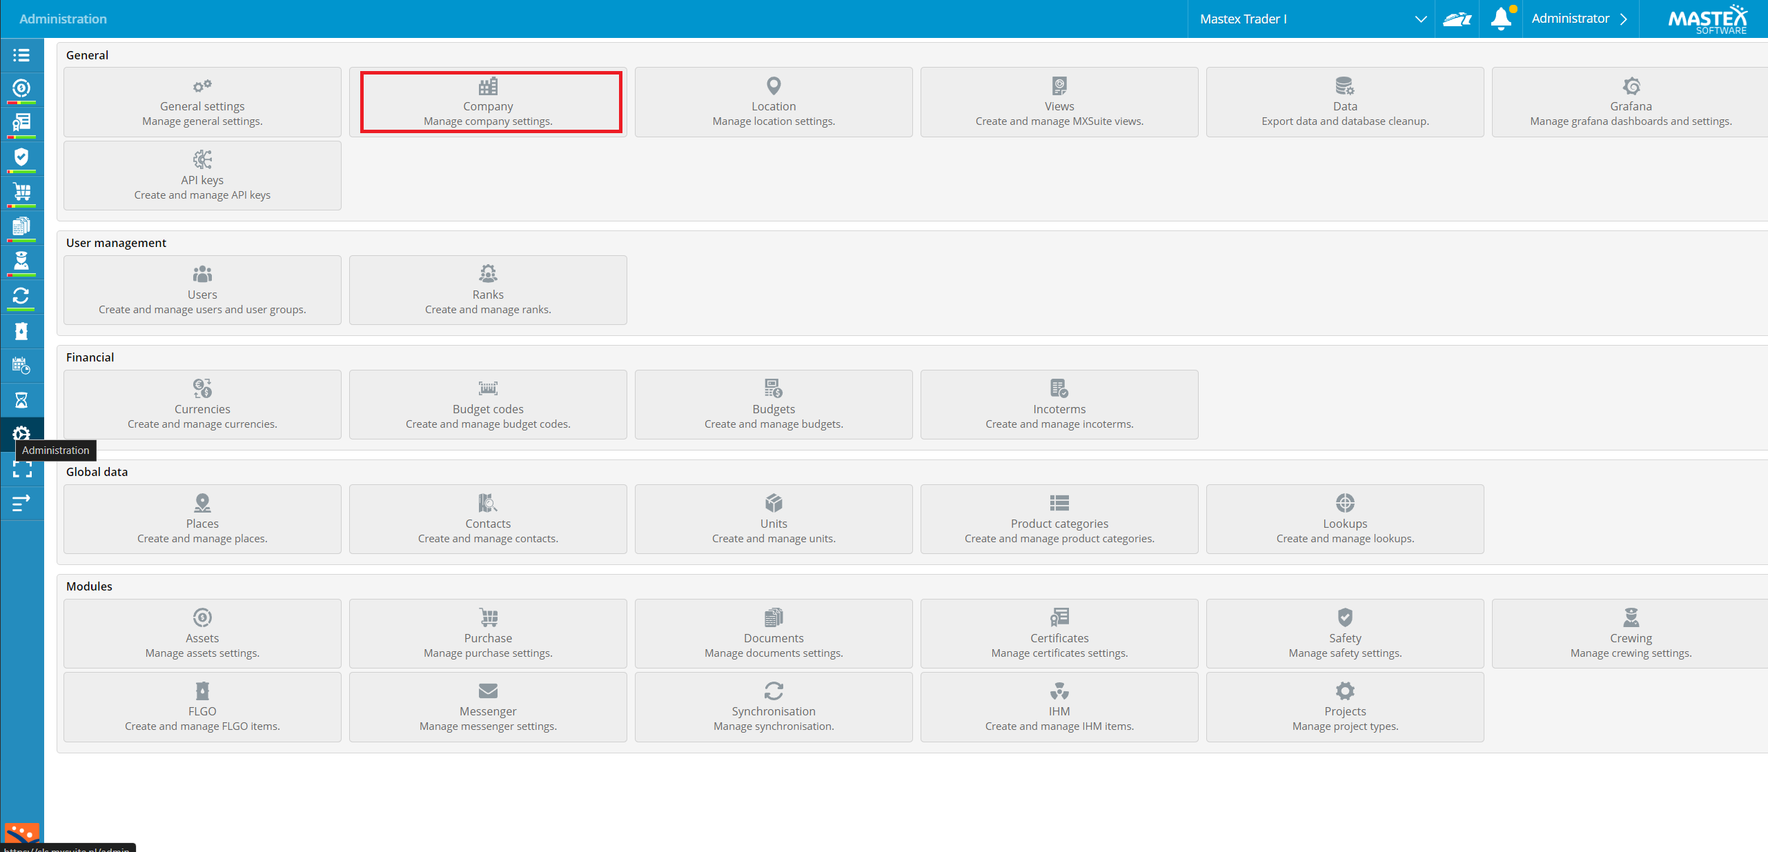
Task: Select the Grafana dashboards tile
Action: [1630, 102]
